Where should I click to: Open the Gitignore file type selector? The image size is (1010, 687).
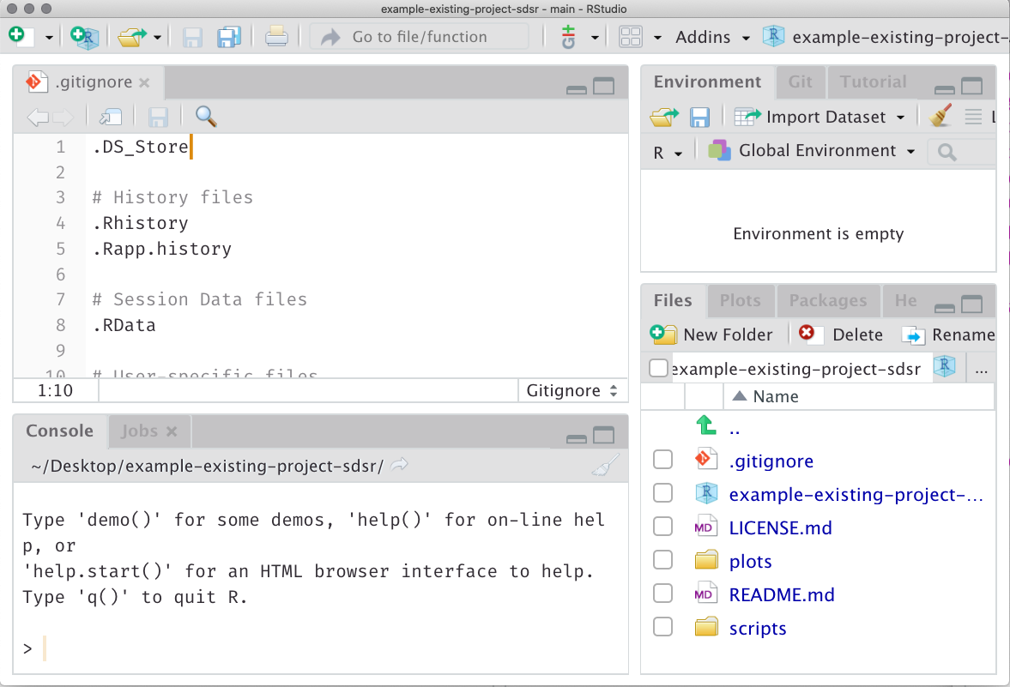pyautogui.click(x=572, y=390)
